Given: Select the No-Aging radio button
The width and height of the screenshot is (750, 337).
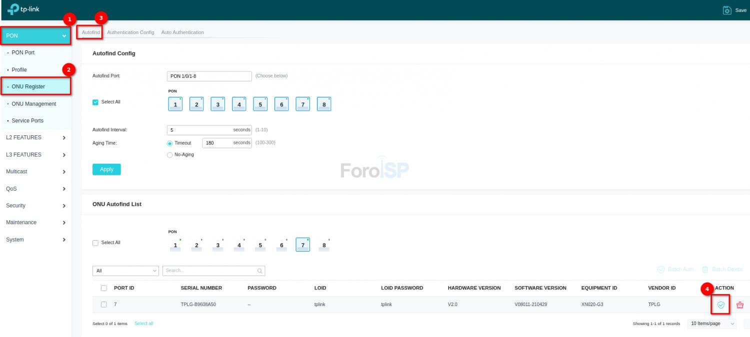Looking at the screenshot, I should pyautogui.click(x=170, y=155).
